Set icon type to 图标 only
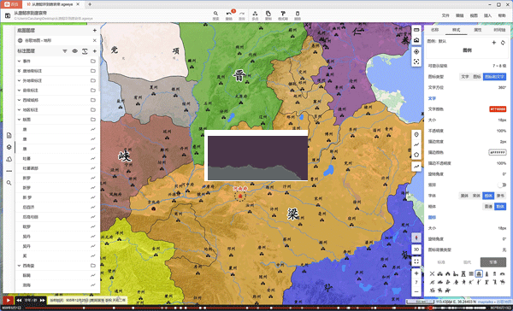Viewport: 513px width, 311px height. coord(477,77)
